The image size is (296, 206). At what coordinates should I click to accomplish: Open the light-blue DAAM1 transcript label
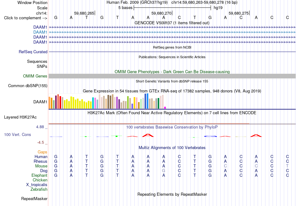40,32
